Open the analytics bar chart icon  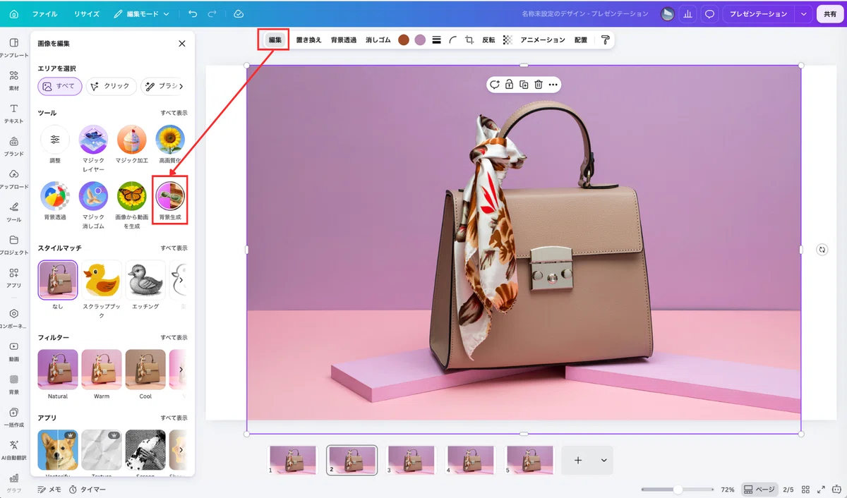[687, 13]
